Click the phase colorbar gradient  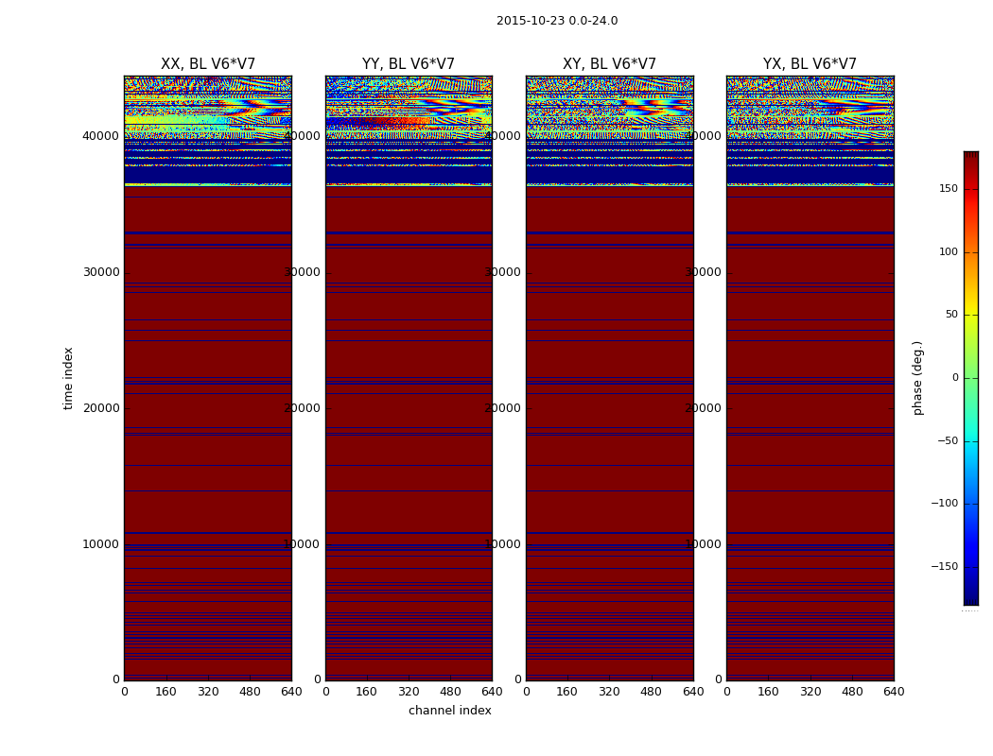pos(970,378)
